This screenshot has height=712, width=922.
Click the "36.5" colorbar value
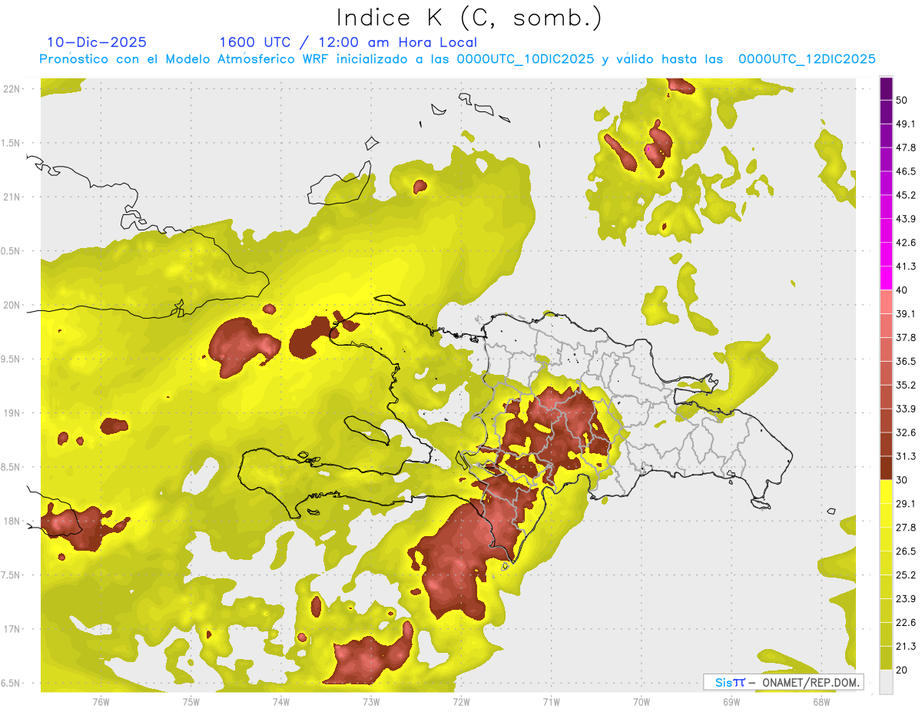(x=906, y=361)
